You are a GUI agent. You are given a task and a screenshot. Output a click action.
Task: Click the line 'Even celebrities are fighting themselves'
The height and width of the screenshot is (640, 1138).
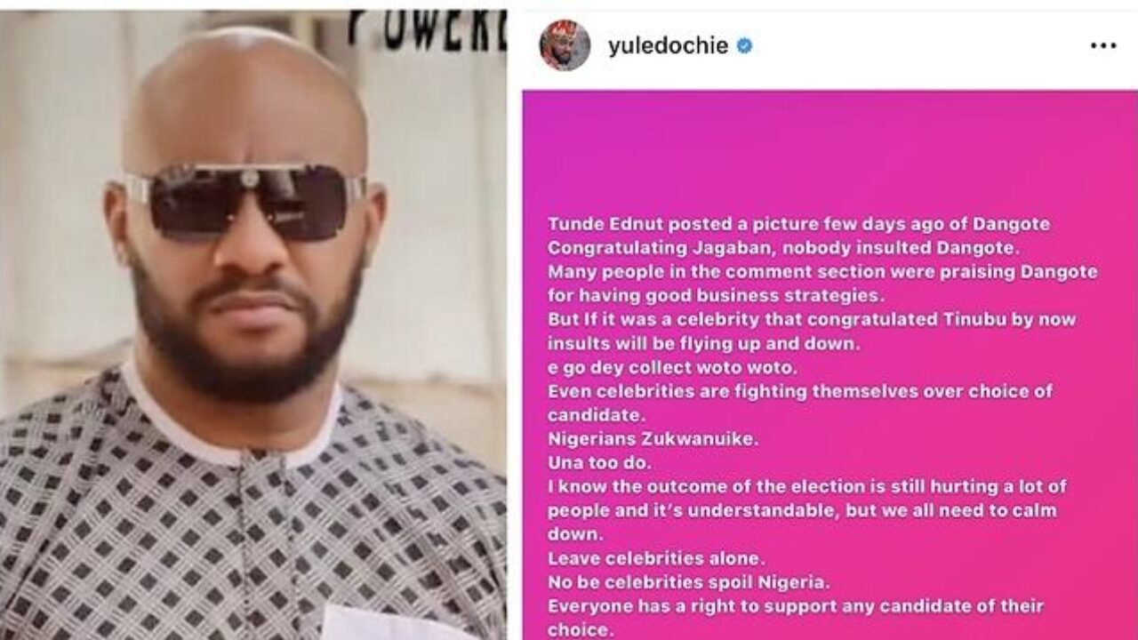point(800,390)
